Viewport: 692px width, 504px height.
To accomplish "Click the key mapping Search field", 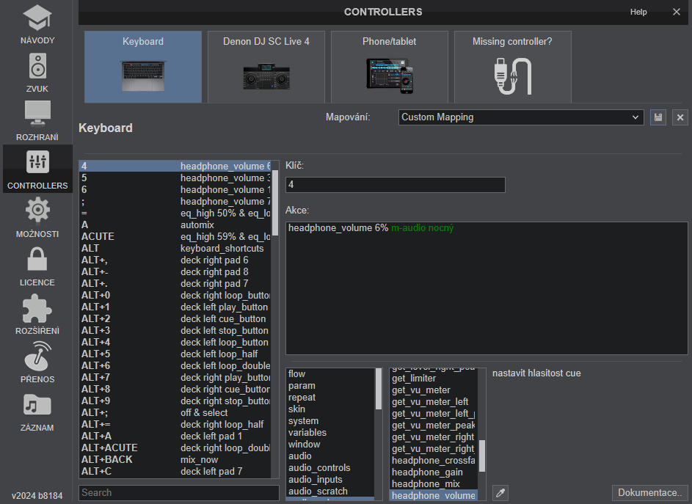I will pos(178,493).
